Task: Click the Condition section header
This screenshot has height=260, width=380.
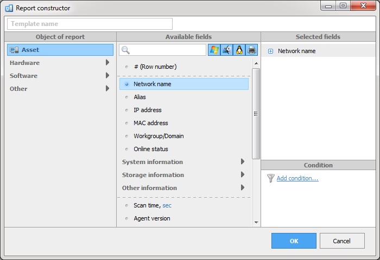Action: 318,165
